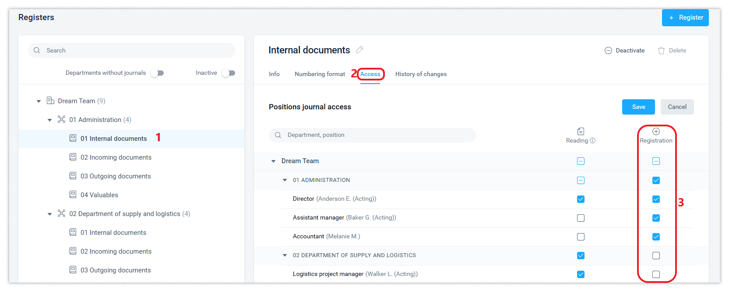The height and width of the screenshot is (293, 729).
Task: Collapse the Dream Team tree node
Action: (39, 101)
